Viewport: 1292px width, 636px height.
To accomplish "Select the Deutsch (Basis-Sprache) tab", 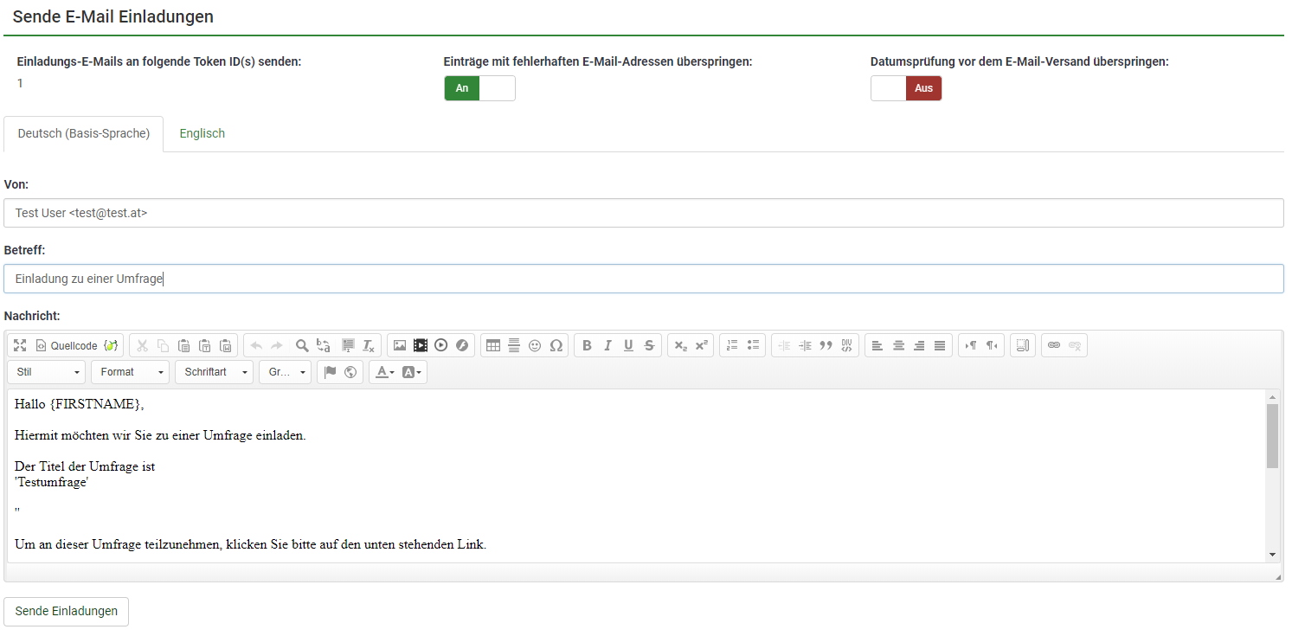I will (x=84, y=134).
